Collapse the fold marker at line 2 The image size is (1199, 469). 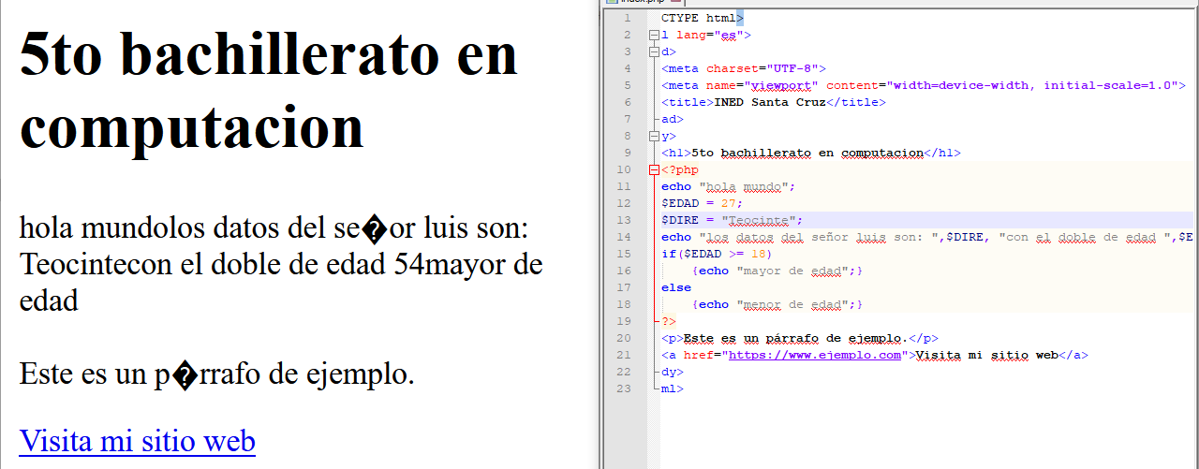coord(653,35)
